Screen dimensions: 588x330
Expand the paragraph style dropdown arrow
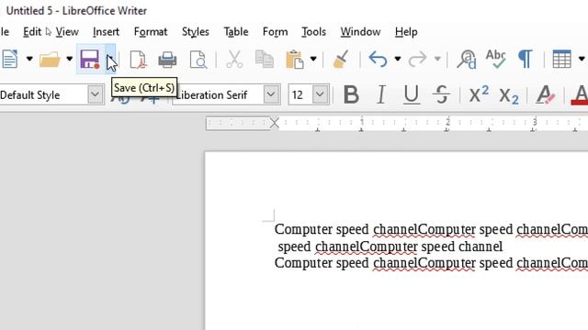(x=96, y=94)
